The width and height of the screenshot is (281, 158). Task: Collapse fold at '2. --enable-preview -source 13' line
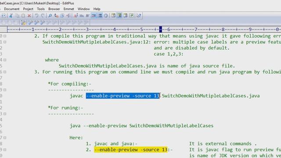[5, 150]
